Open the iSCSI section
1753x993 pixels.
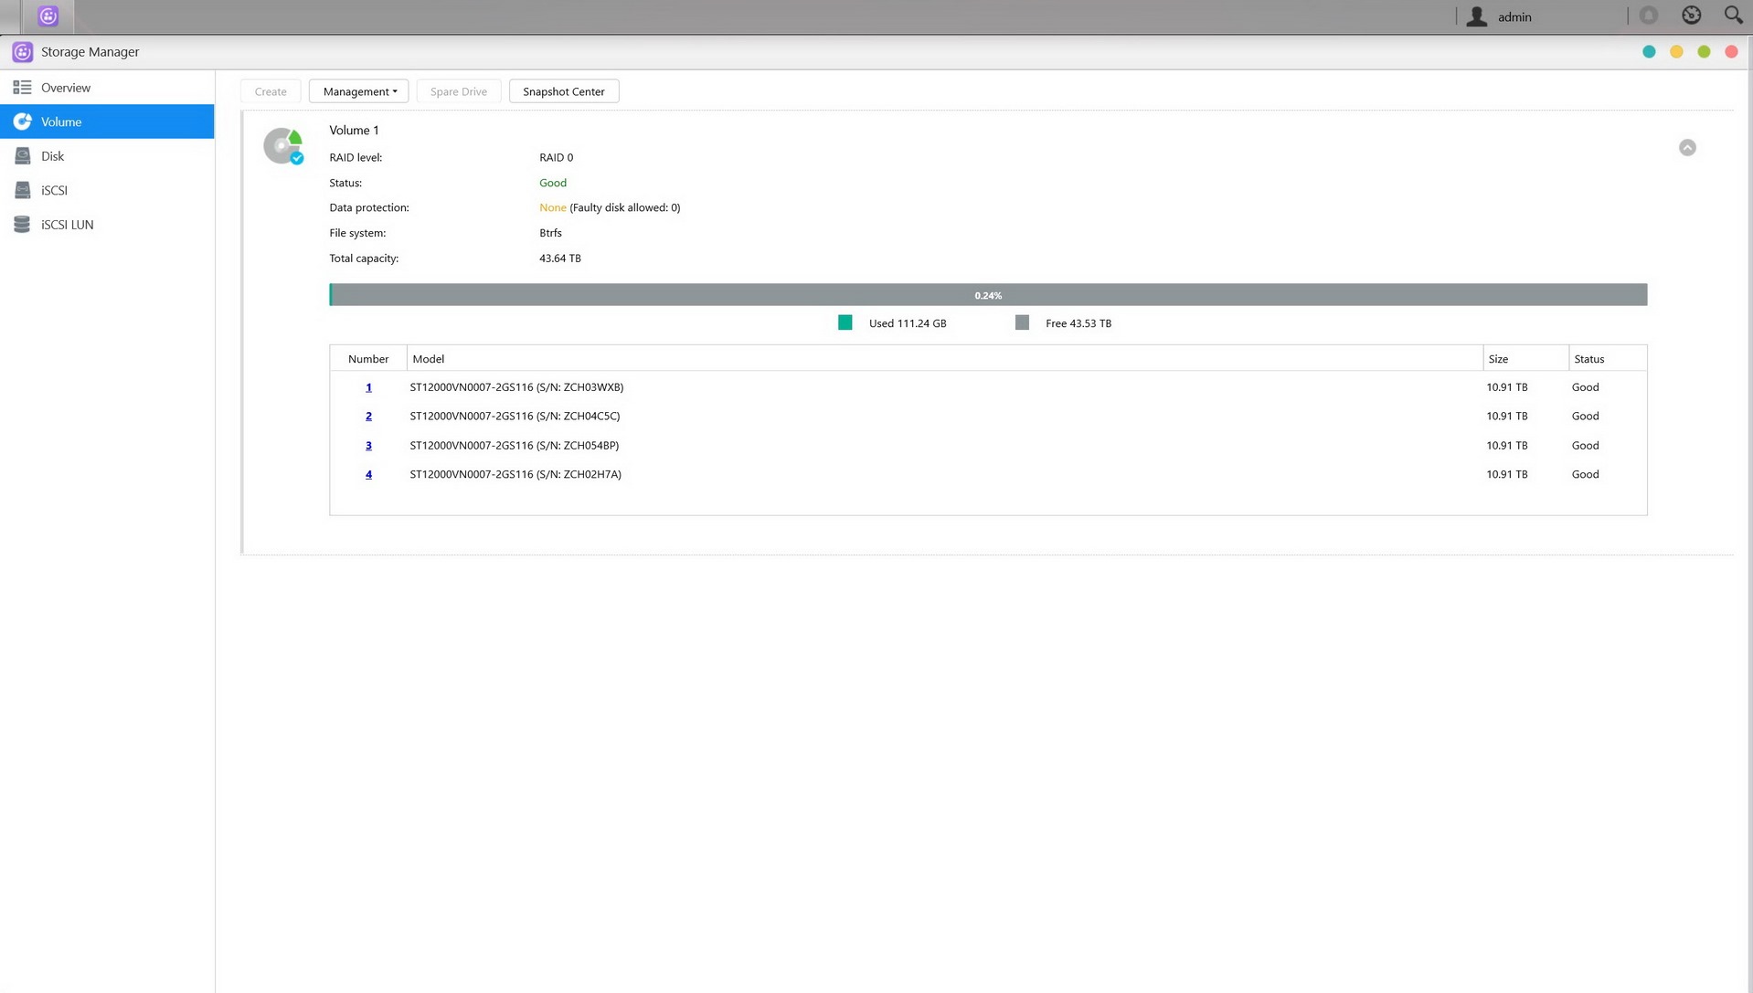click(x=107, y=190)
